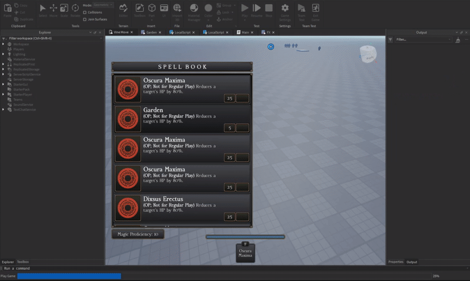
Task: Open the Properties tab in the bottom-right panel
Action: [x=396, y=262]
